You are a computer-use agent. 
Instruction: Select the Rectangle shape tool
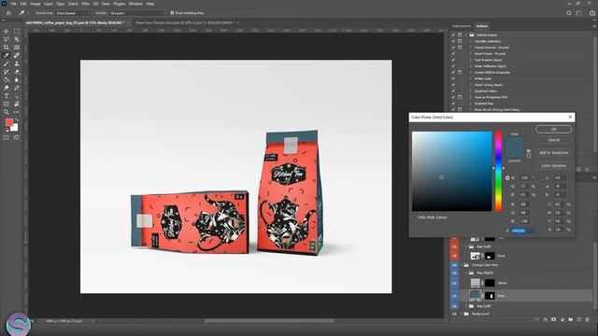pos(7,104)
